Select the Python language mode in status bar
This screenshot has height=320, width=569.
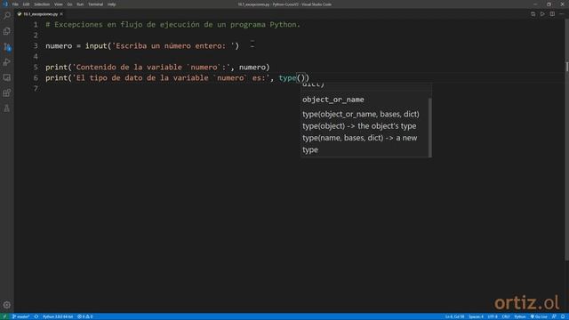(519, 316)
